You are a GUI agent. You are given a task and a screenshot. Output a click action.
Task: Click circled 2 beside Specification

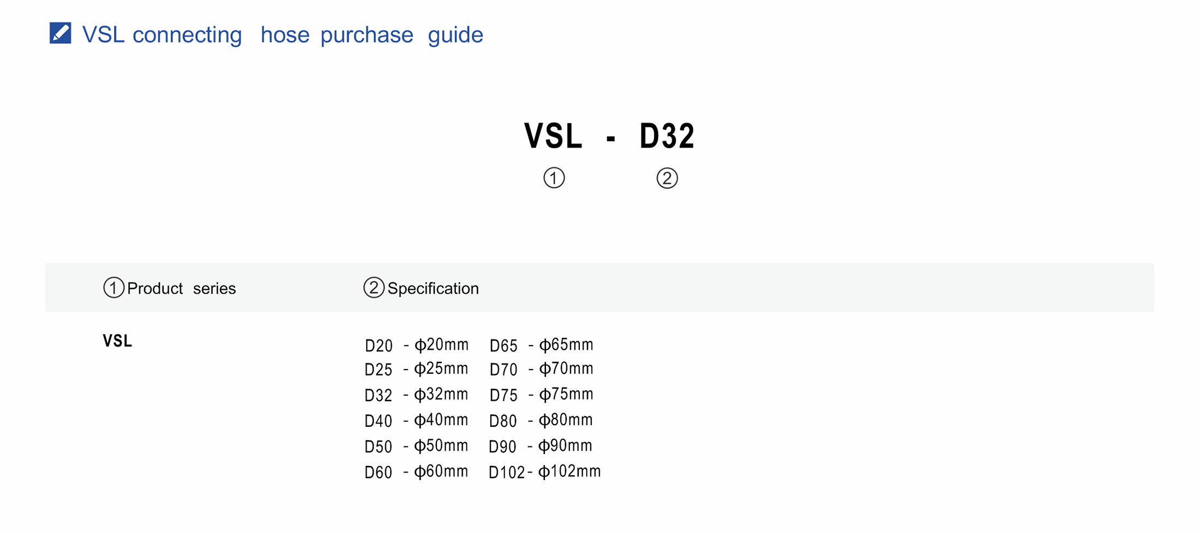pyautogui.click(x=374, y=288)
